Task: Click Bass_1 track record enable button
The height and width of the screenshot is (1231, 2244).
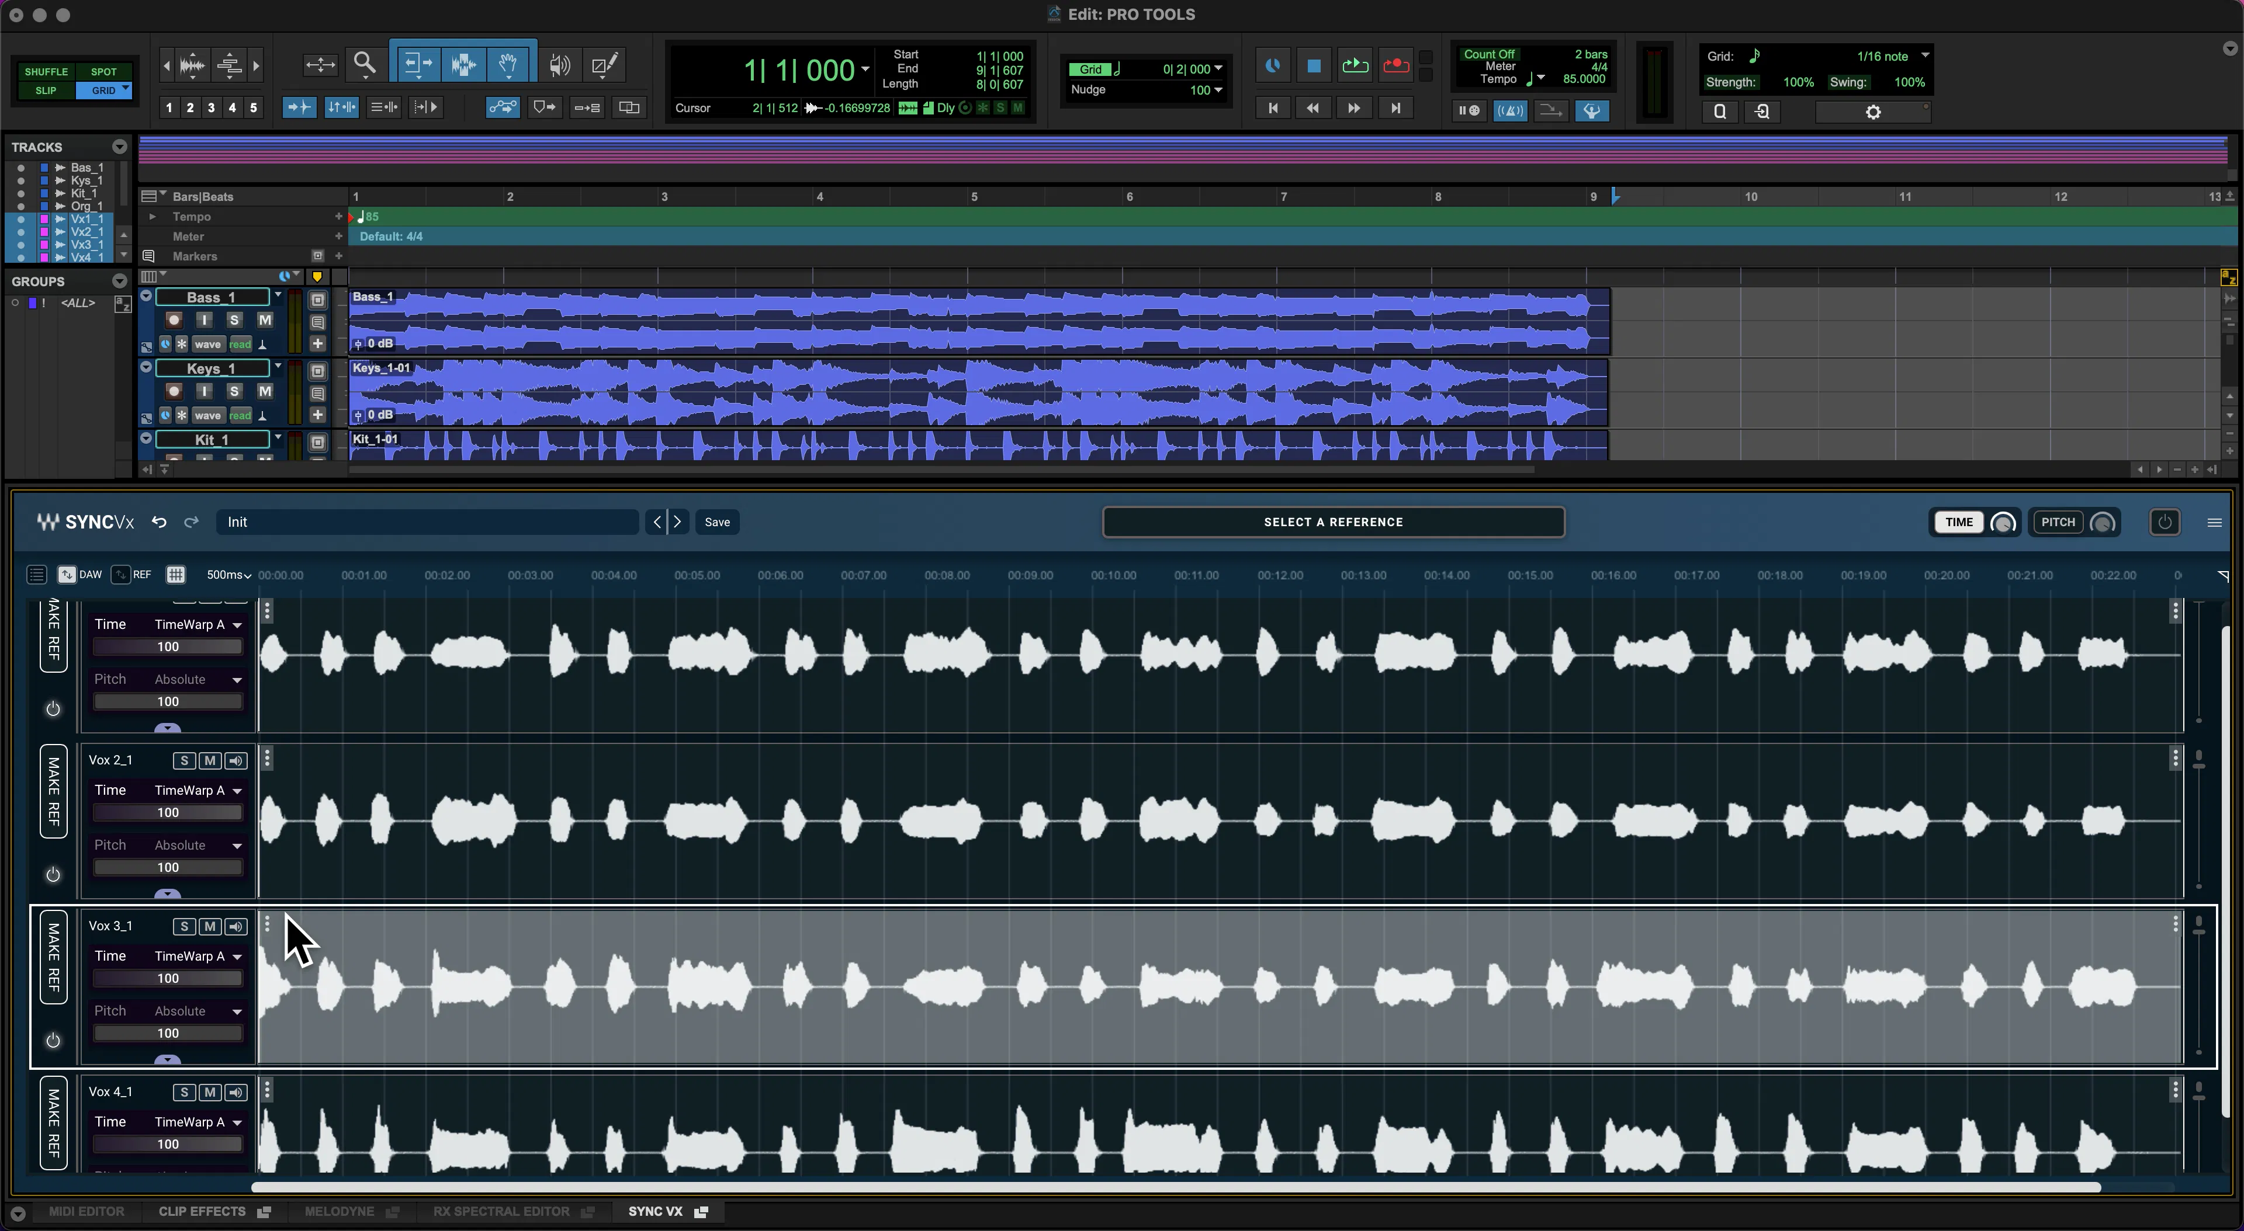Action: (x=174, y=321)
